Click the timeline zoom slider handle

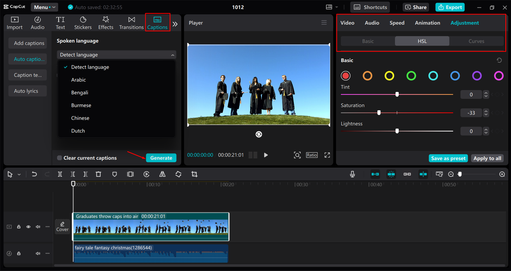point(460,174)
